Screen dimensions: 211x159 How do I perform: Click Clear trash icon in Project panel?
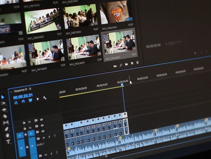137,62
